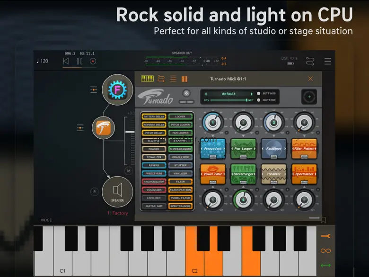Previous effect arrow on FastStops slot
Screen dimensions: 369x277
pos(263,149)
